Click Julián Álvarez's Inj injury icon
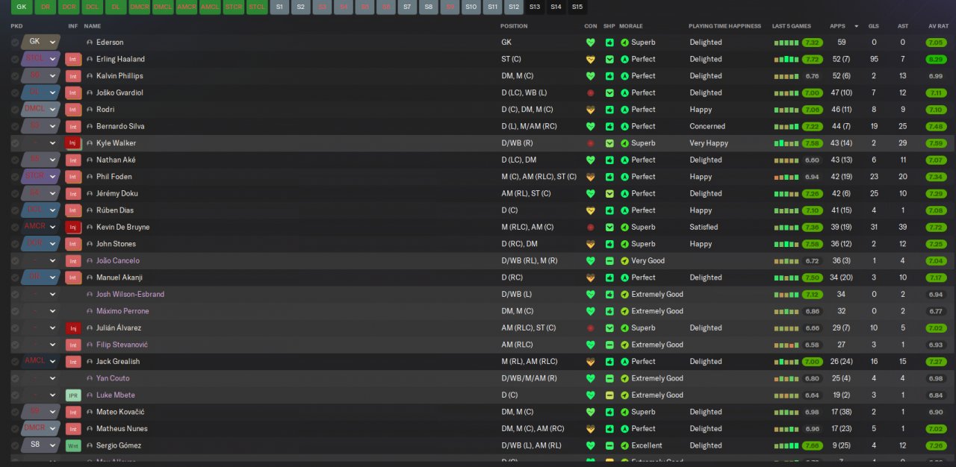Image resolution: width=956 pixels, height=467 pixels. (73, 328)
